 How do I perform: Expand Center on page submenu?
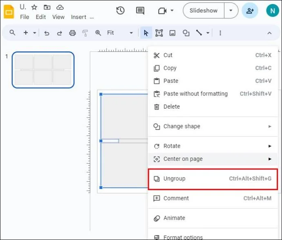[x=270, y=159]
